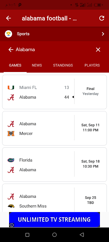Select the GAMES tab
Screen dimensions: 109x242
pos(15,65)
